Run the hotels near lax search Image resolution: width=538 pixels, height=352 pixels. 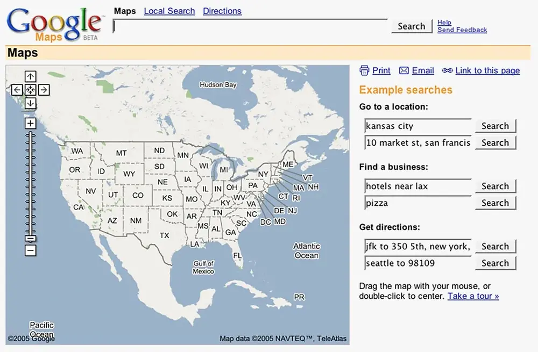point(495,186)
